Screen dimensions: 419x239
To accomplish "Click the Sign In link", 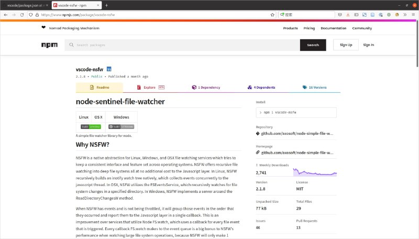I will (369, 45).
